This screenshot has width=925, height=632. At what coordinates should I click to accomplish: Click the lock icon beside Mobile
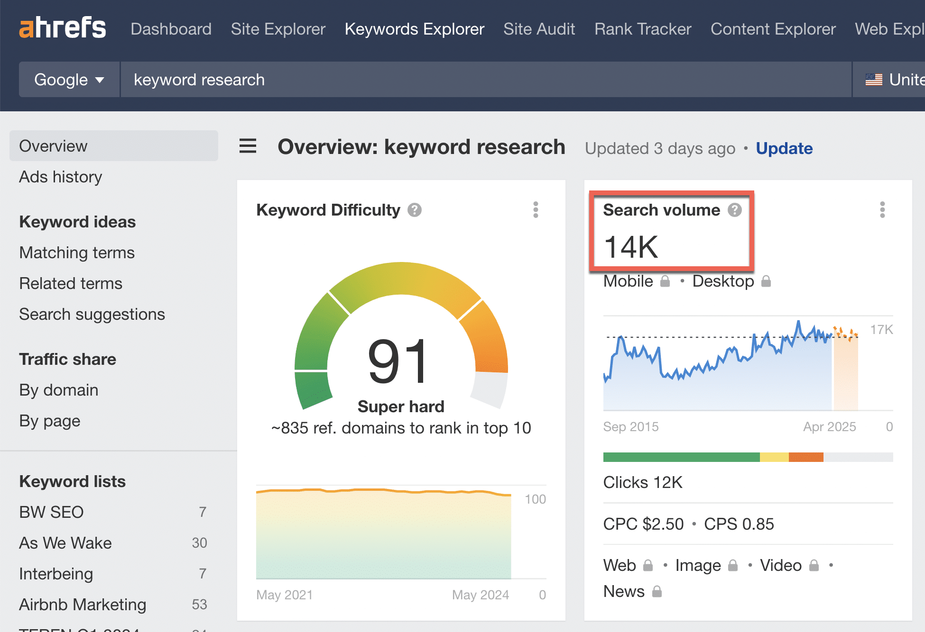(666, 281)
